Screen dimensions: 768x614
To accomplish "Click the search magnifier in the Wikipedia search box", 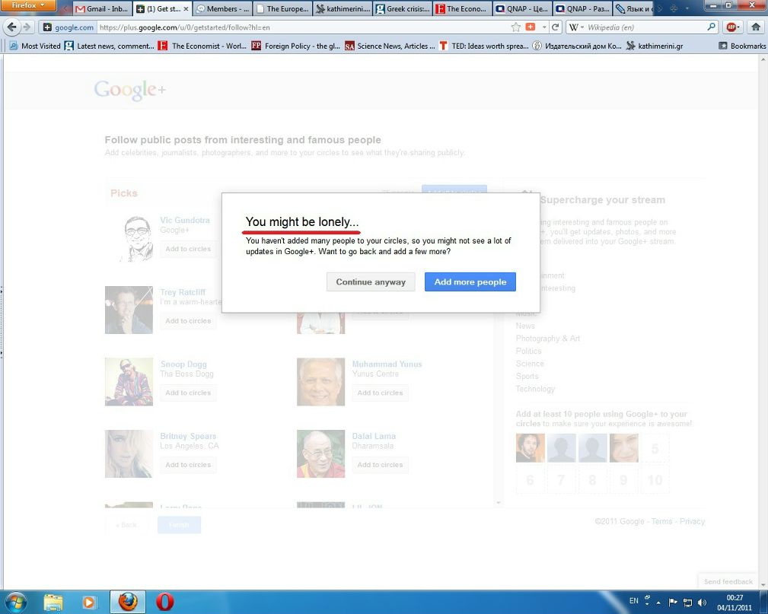I will pos(711,27).
